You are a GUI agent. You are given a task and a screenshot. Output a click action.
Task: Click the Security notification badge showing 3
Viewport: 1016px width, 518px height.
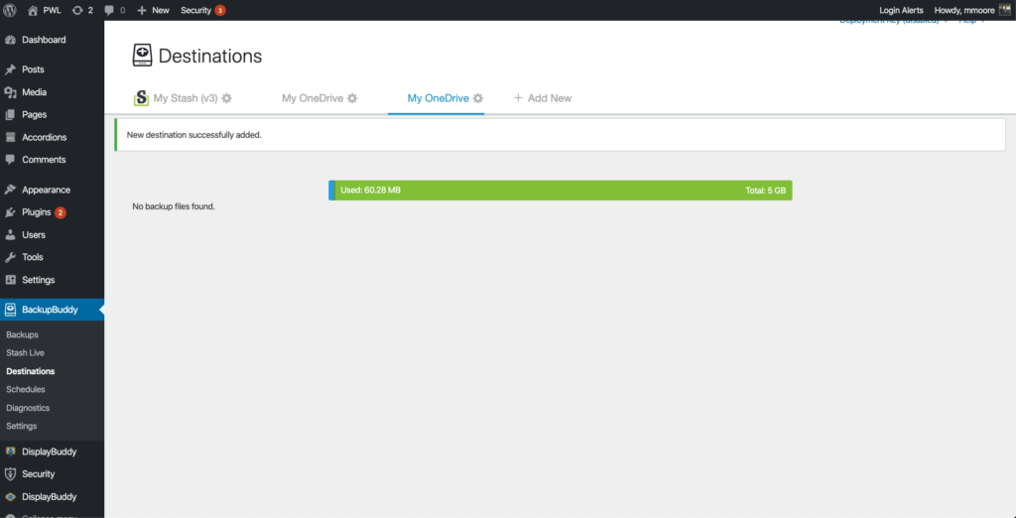click(220, 10)
